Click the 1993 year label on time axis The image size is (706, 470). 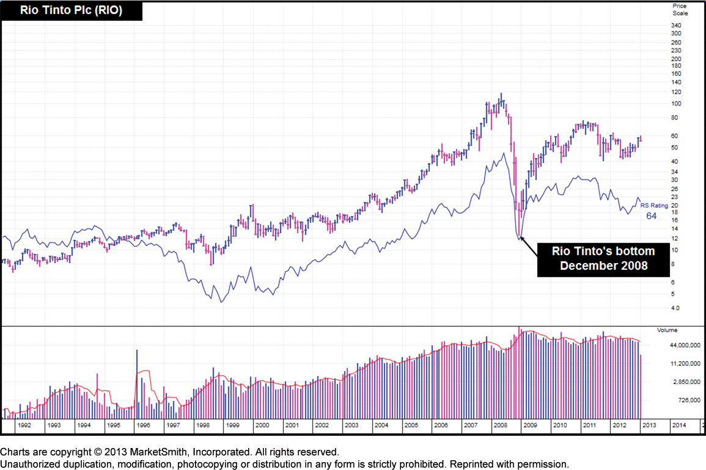pyautogui.click(x=54, y=425)
